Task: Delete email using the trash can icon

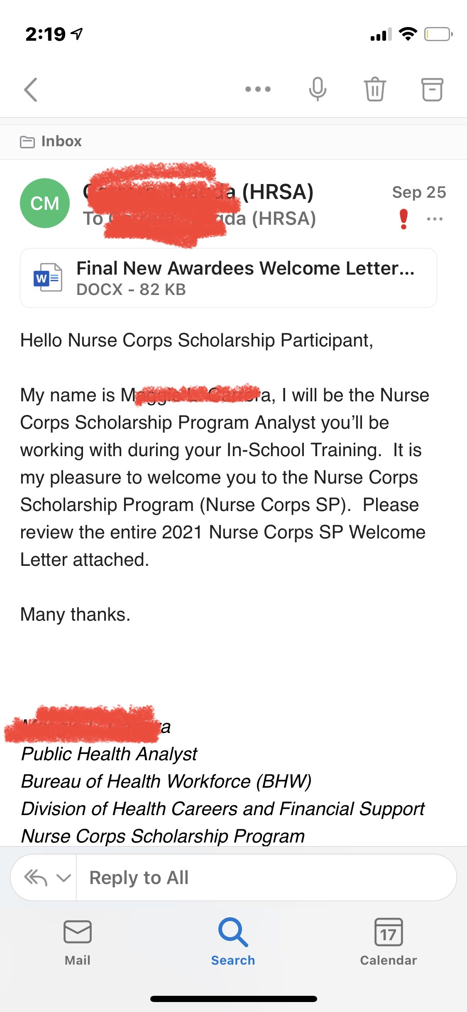Action: click(x=375, y=89)
